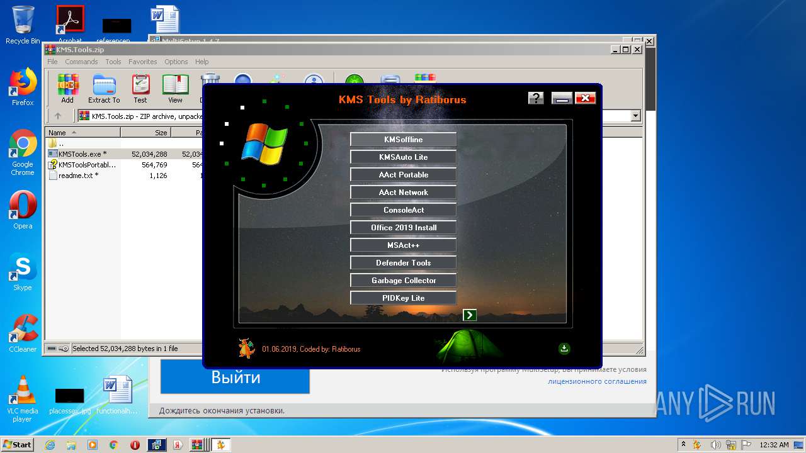Click the dragon mascot icon in KMS Tools
The width and height of the screenshot is (806, 453).
click(247, 348)
